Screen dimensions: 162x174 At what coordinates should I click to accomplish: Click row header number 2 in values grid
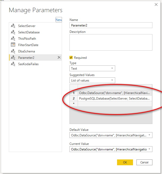coord(74,98)
